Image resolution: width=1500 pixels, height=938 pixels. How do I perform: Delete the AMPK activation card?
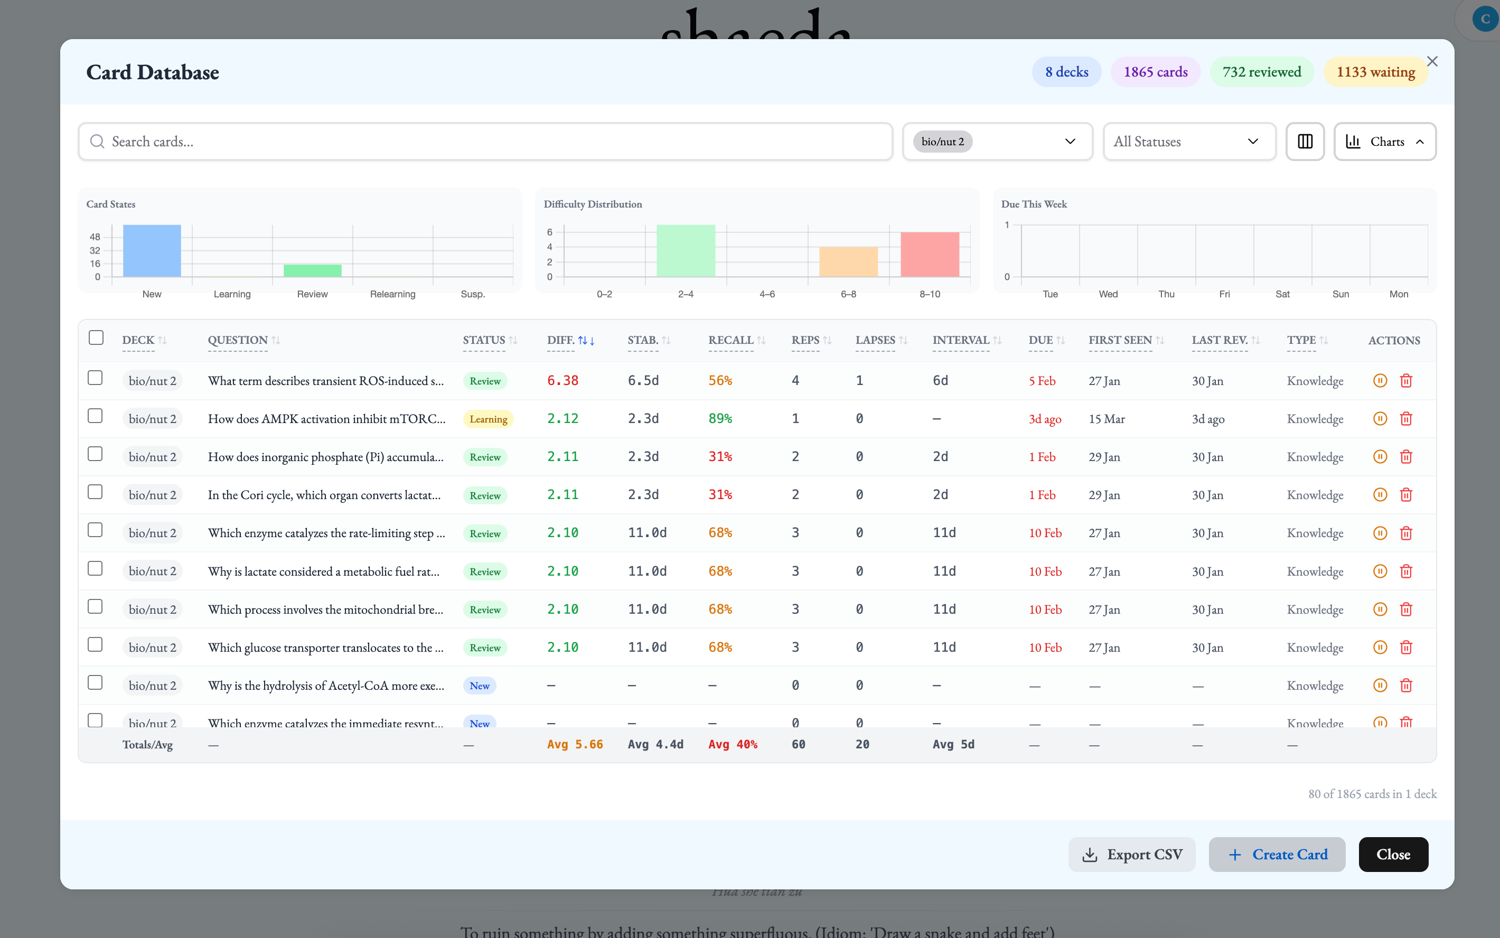(x=1405, y=419)
